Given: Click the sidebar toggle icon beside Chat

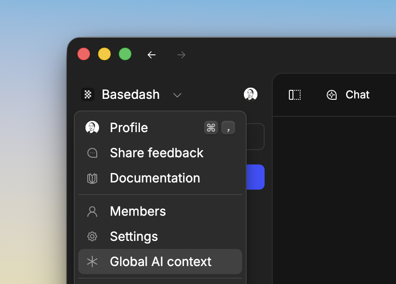Looking at the screenshot, I should pos(295,94).
